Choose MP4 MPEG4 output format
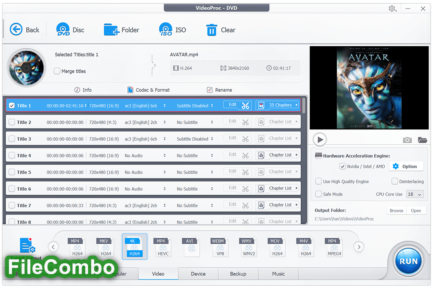The image size is (433, 288). [334, 247]
